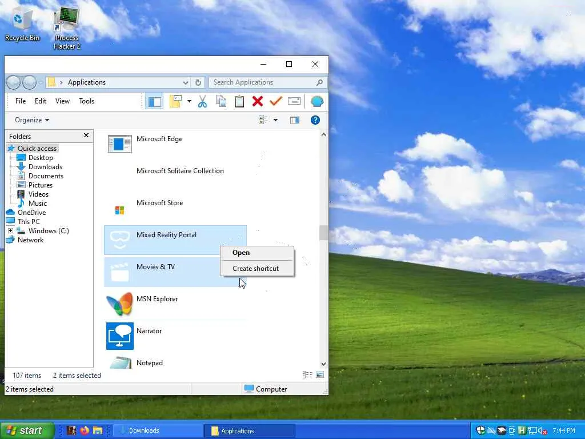The height and width of the screenshot is (439, 585).
Task: Expand the view options dropdown arrow
Action: [x=275, y=120]
